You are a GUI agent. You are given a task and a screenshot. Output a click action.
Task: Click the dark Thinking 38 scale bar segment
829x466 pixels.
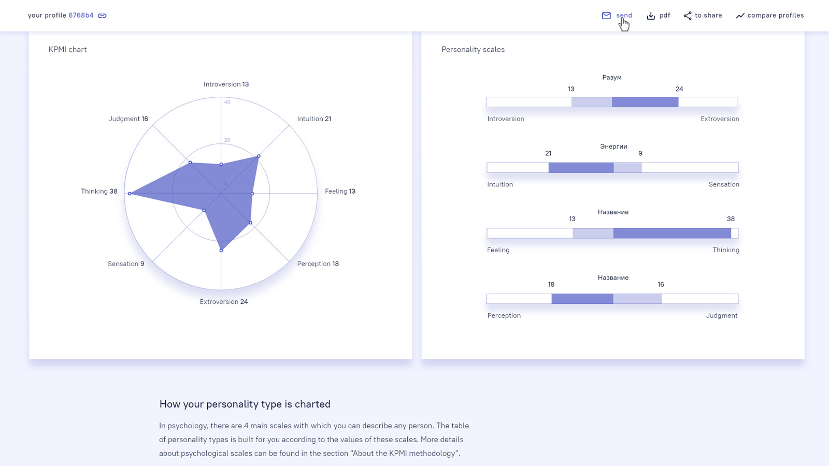coord(672,234)
